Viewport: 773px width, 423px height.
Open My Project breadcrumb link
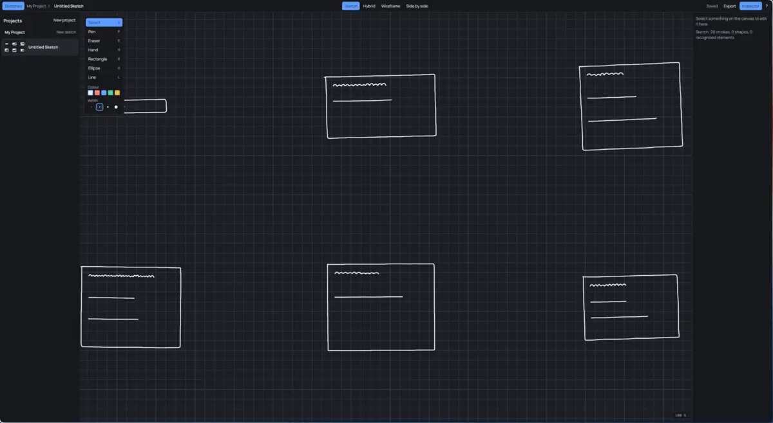(36, 6)
